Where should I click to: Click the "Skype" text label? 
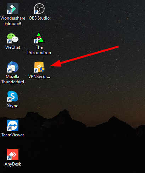(x=13, y=106)
